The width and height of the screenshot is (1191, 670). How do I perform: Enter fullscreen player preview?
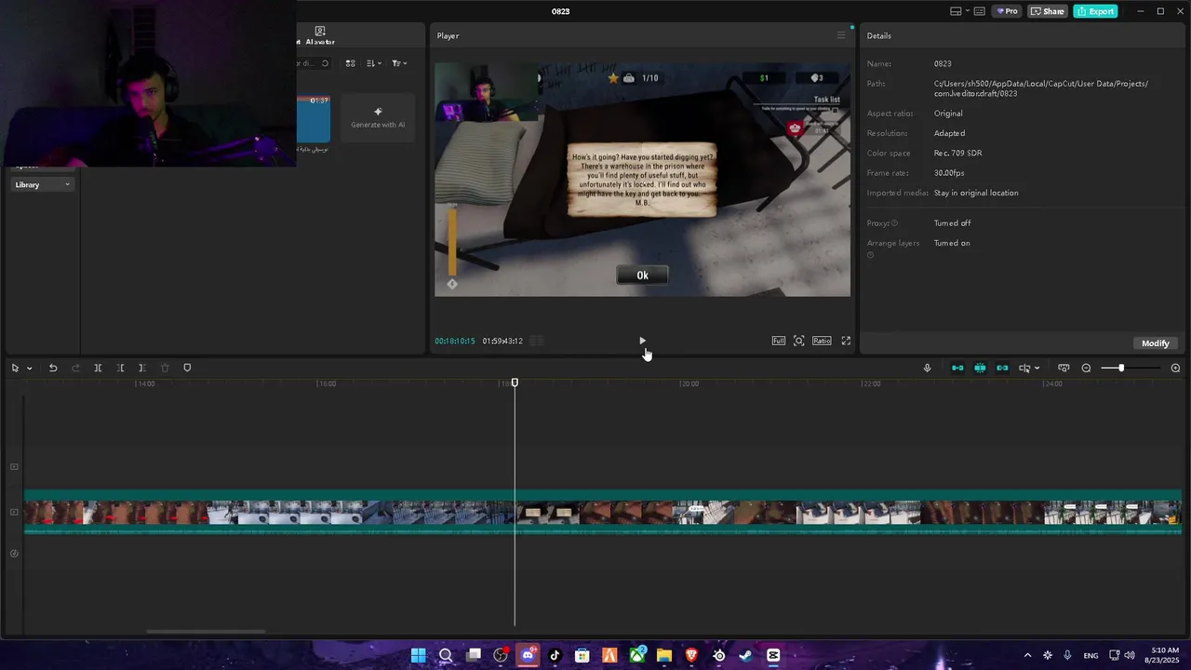tap(846, 341)
